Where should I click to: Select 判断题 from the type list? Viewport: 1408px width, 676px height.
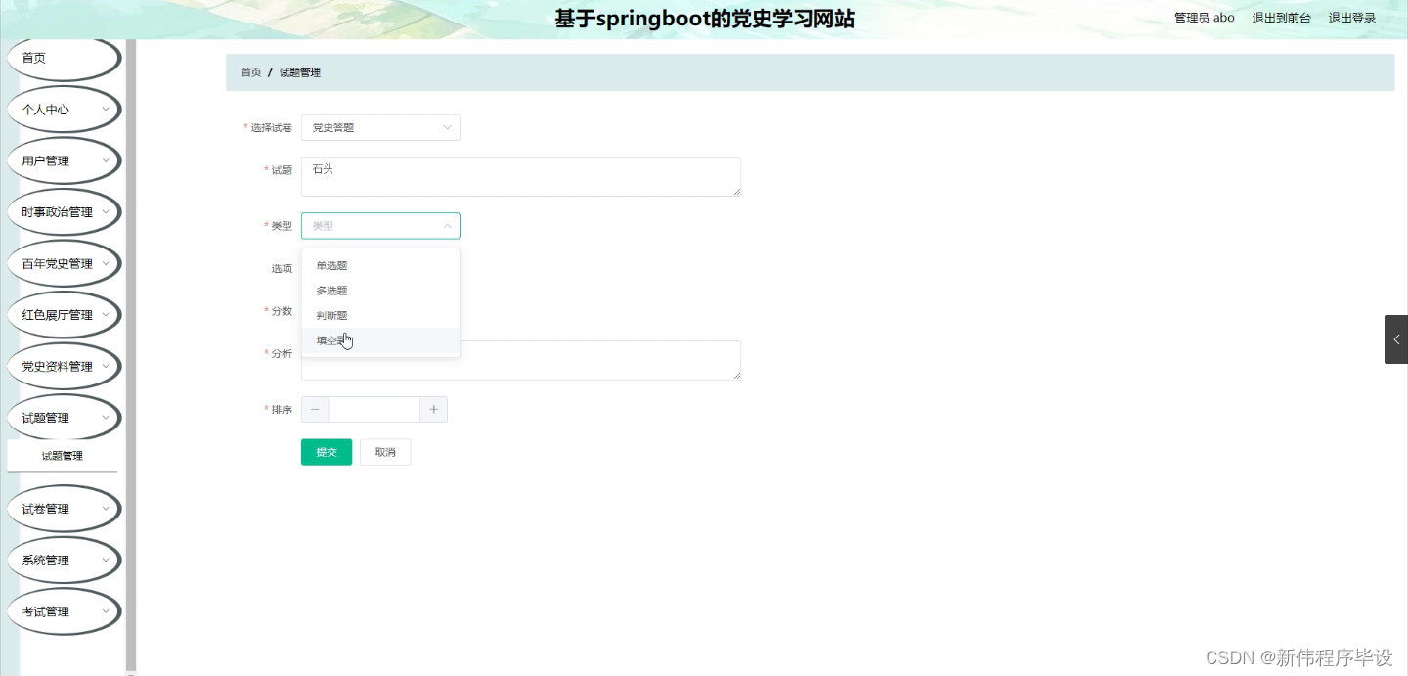coord(331,314)
